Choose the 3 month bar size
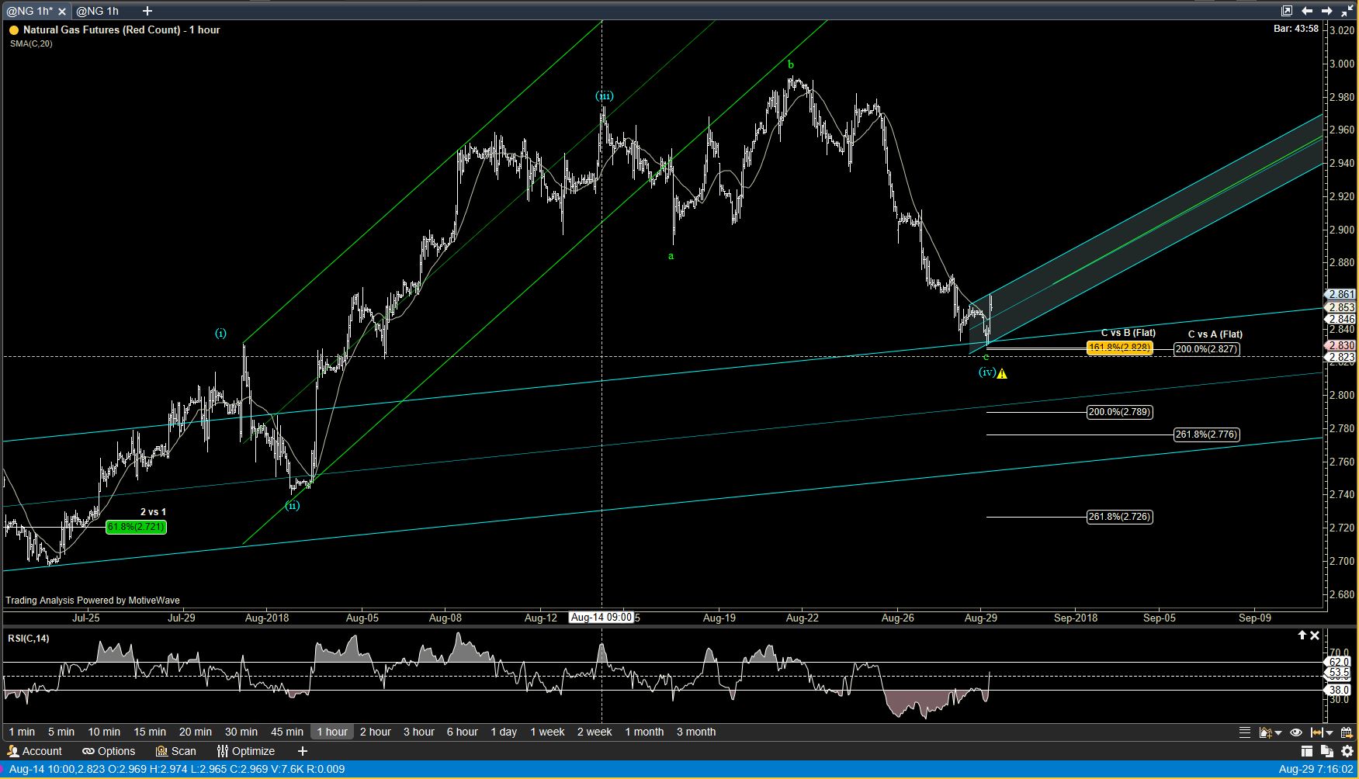The height and width of the screenshot is (779, 1359). click(x=696, y=732)
